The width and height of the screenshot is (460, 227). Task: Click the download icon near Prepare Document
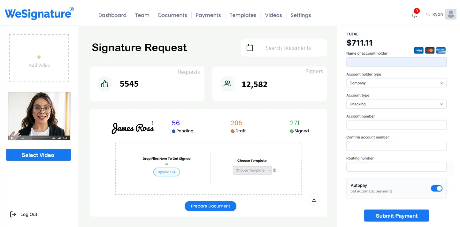point(314,200)
